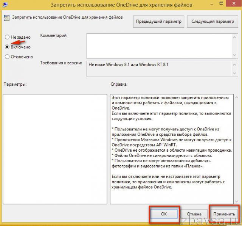Click the comment box scroll-down arrow
This screenshot has height=226, width=242.
[234, 55]
